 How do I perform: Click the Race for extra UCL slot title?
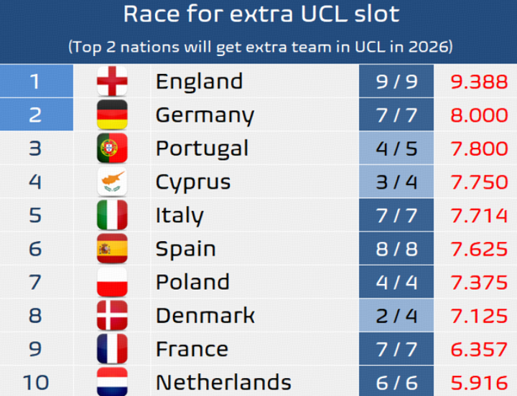tap(261, 14)
